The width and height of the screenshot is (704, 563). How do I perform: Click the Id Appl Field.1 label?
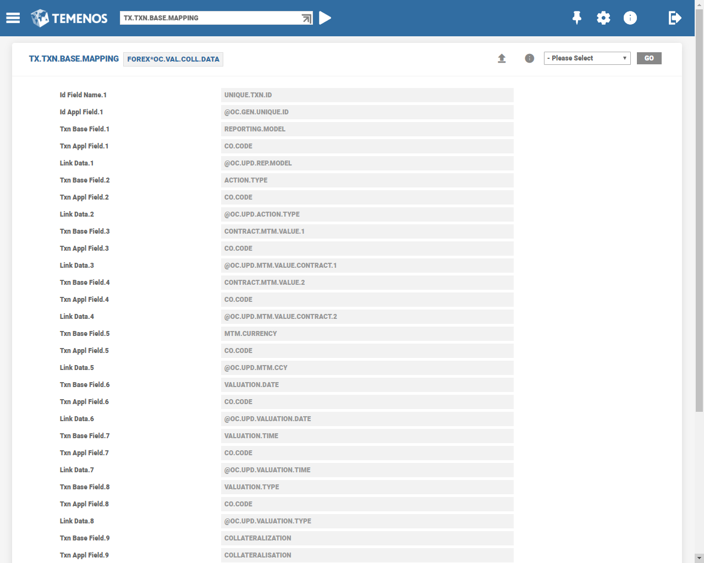81,112
